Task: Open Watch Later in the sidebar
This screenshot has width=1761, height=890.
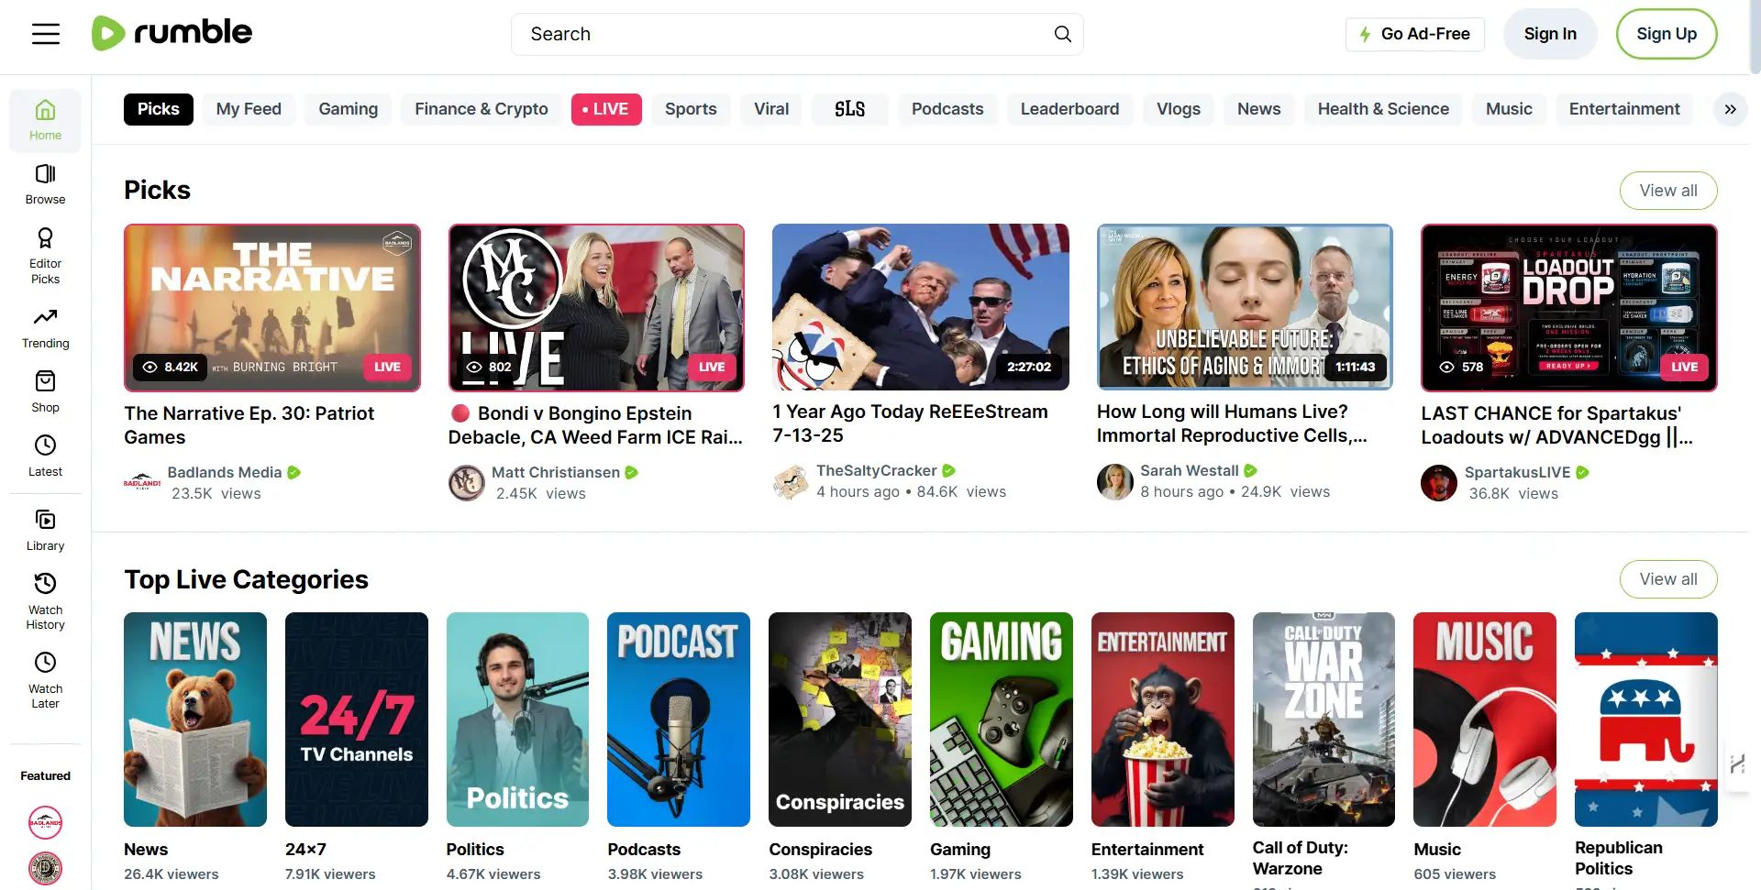Action: tap(45, 680)
